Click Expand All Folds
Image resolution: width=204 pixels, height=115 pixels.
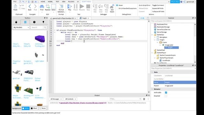point(158,8)
